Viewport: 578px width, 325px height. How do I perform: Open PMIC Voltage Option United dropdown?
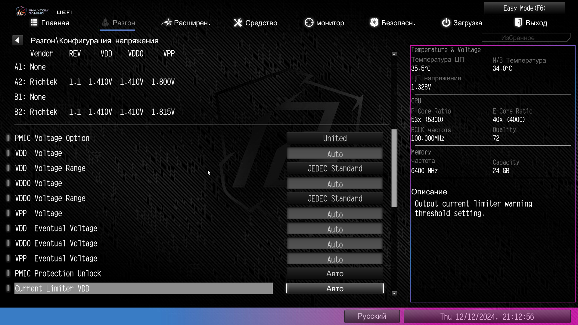[x=335, y=138]
